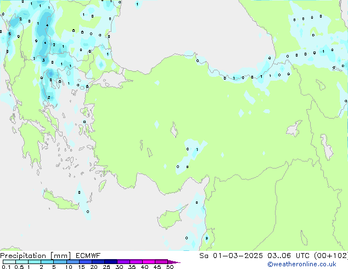Viewport: 348px width, 269px height.
Task: Click the 45–50 mm legend swatch
Action: point(161,262)
